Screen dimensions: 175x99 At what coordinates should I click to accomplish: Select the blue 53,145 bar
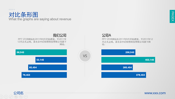[x=51, y=60]
